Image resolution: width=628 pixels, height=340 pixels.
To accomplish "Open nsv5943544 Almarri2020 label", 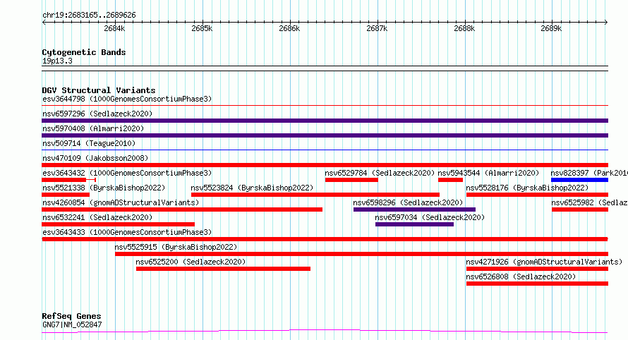I will click(488, 173).
